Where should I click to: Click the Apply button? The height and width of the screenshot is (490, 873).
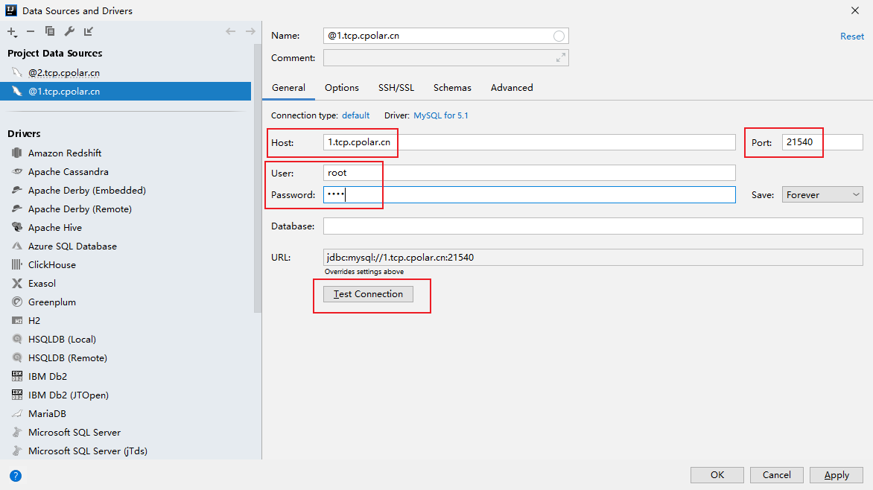click(x=837, y=475)
